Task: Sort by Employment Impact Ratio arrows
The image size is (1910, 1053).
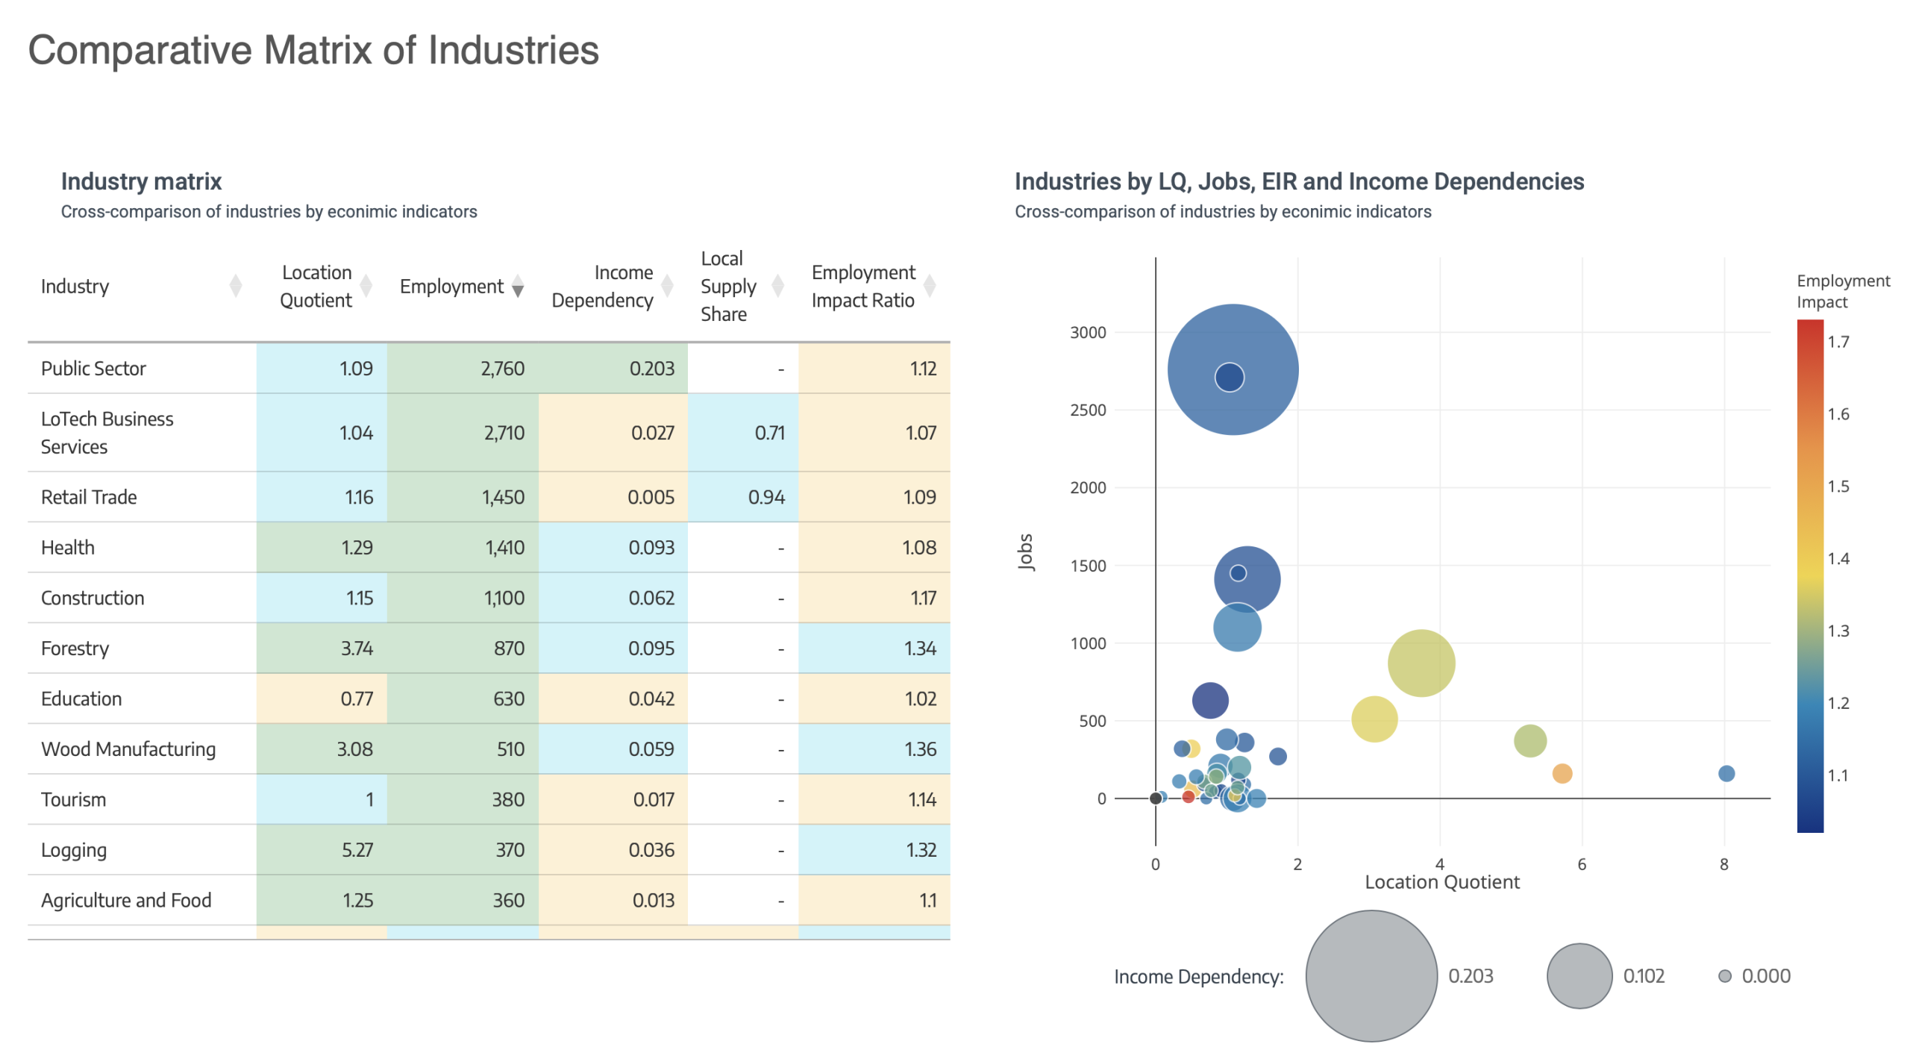Action: point(929,286)
